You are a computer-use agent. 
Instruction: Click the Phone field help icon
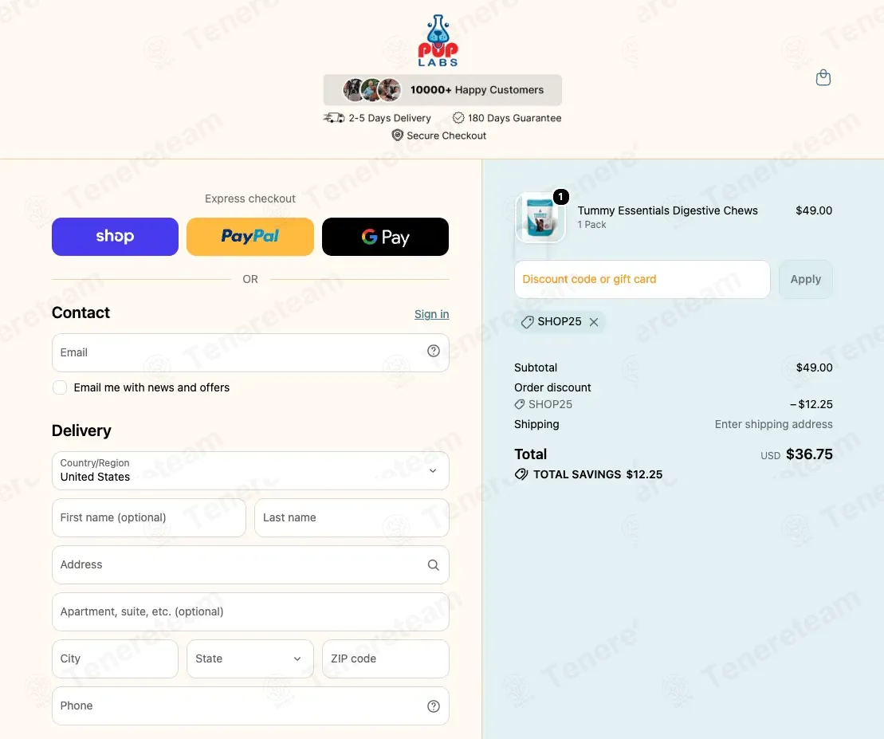(433, 706)
